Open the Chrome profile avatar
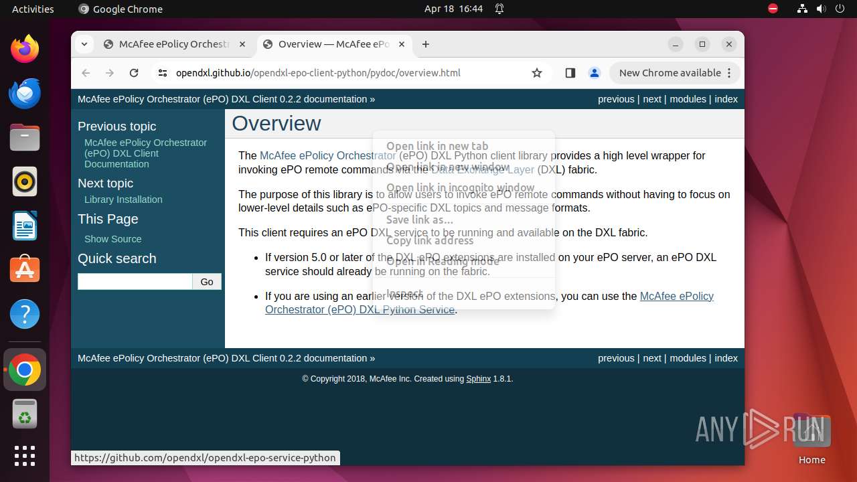The height and width of the screenshot is (482, 857). point(594,73)
